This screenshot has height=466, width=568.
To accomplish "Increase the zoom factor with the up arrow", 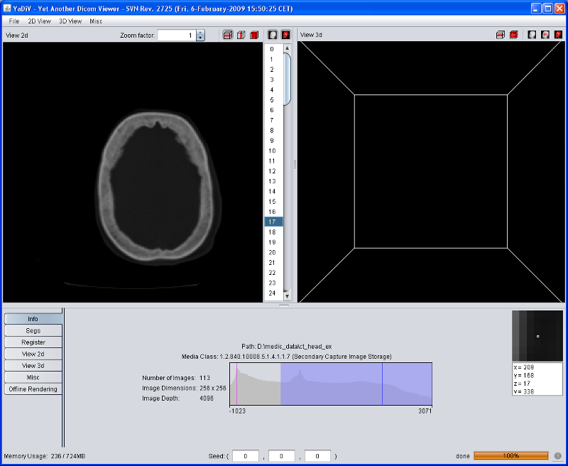I will tap(200, 32).
